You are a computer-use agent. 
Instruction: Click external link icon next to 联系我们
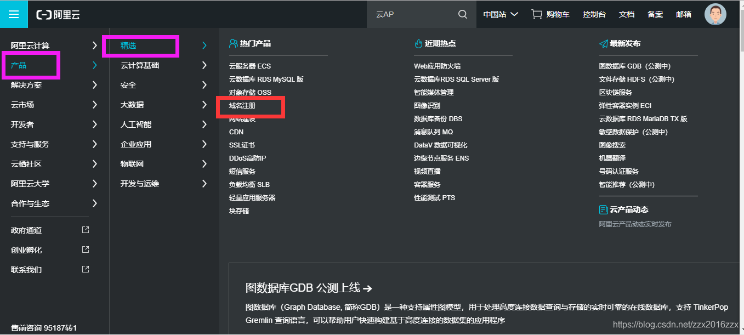point(86,269)
